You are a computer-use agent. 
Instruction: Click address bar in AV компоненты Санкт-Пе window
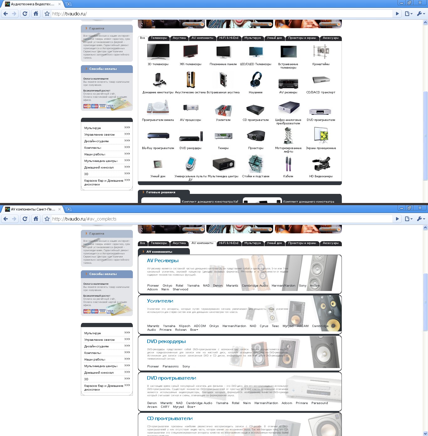[222, 219]
